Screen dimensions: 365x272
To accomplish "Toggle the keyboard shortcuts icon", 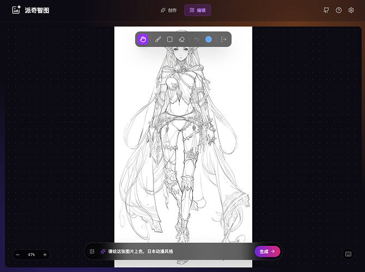I will click(x=348, y=254).
